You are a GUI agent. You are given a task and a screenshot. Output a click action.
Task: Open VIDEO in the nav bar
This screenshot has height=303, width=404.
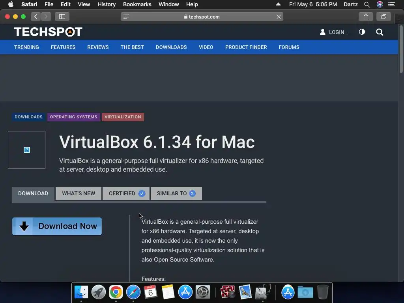coord(206,47)
